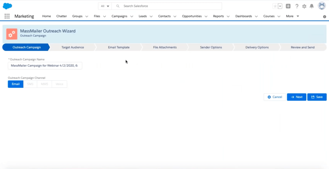Open the All search scope dropdown

tap(105, 6)
